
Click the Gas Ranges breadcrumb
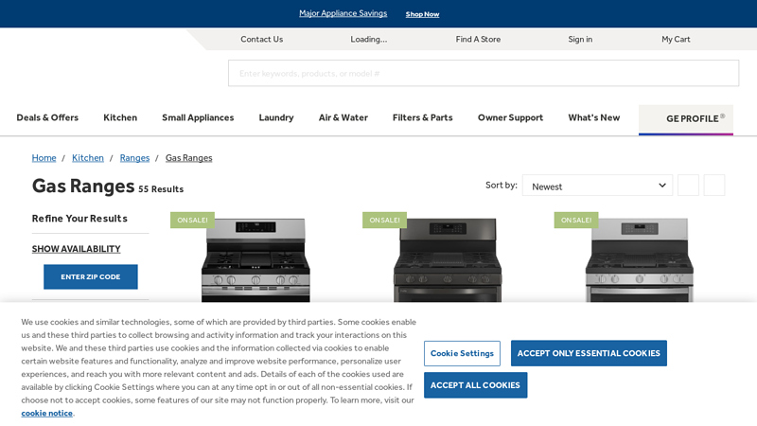(188, 158)
